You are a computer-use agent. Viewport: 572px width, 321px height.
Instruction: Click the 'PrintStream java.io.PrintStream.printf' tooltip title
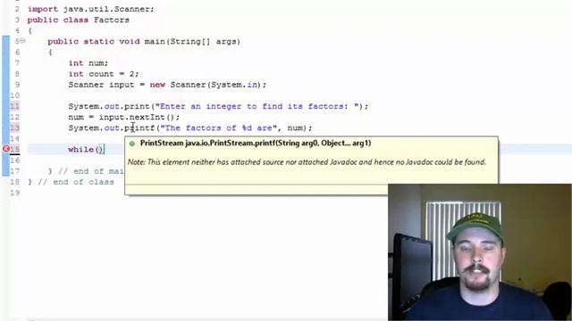point(256,143)
